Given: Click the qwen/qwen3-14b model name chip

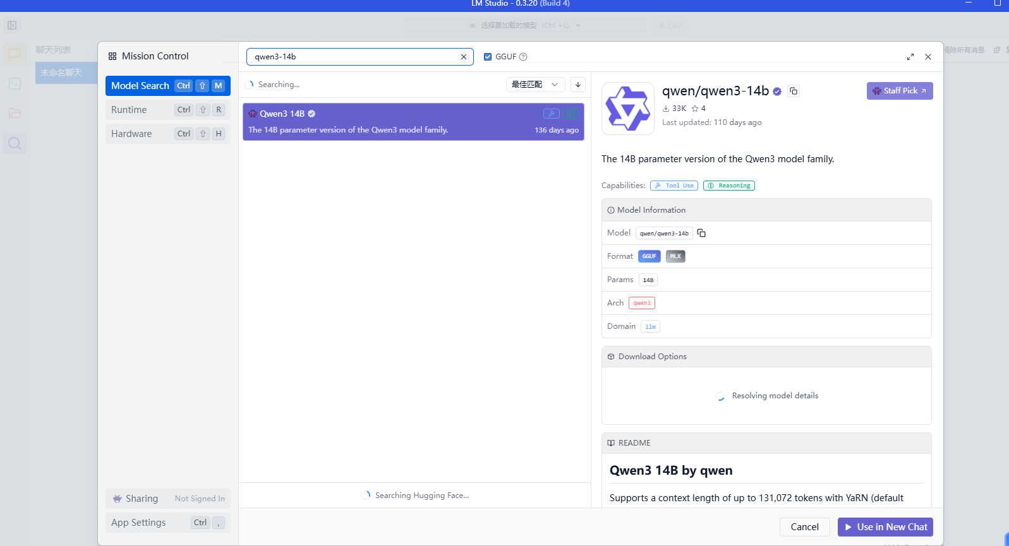Looking at the screenshot, I should pos(664,233).
